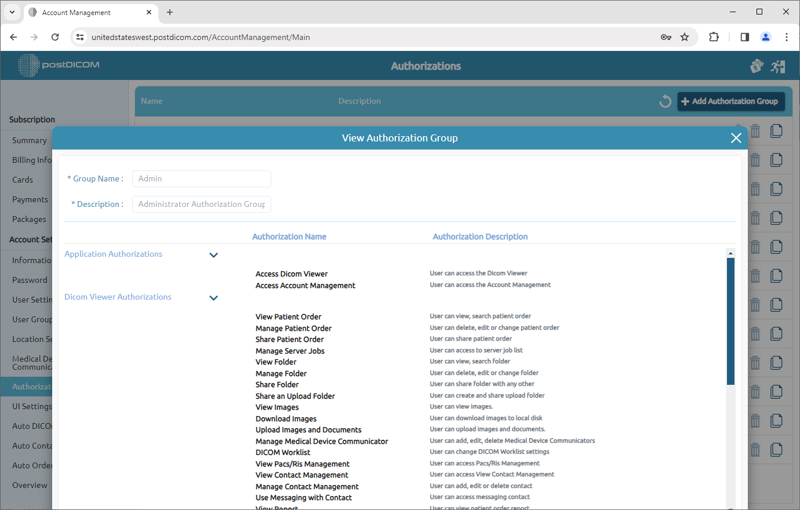The height and width of the screenshot is (510, 800).
Task: Collapse the Dicom Viewer Authorizations section
Action: point(213,297)
